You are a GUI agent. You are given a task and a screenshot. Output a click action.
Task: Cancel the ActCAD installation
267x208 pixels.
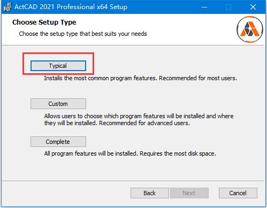coord(238,193)
